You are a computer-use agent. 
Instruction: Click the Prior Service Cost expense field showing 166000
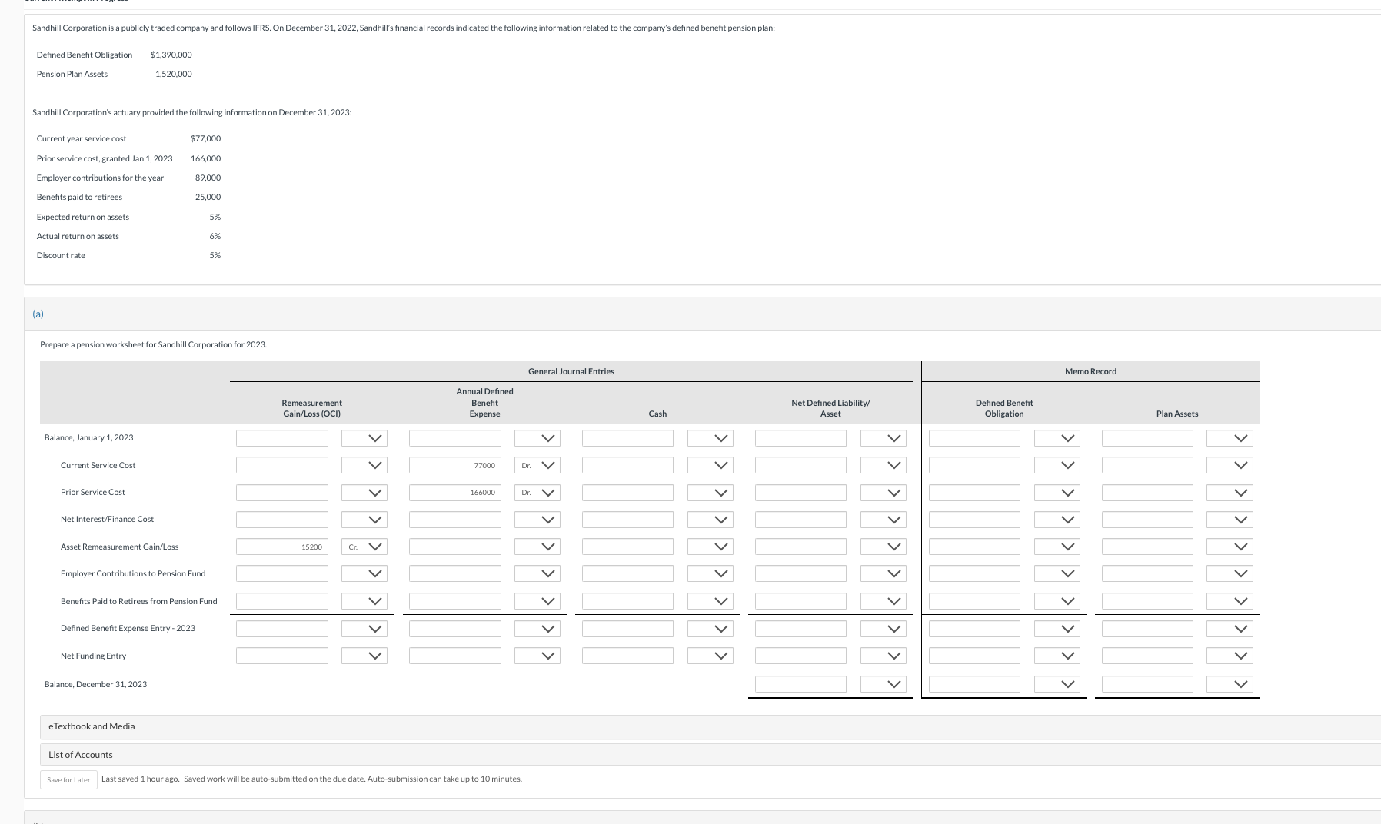coord(455,492)
